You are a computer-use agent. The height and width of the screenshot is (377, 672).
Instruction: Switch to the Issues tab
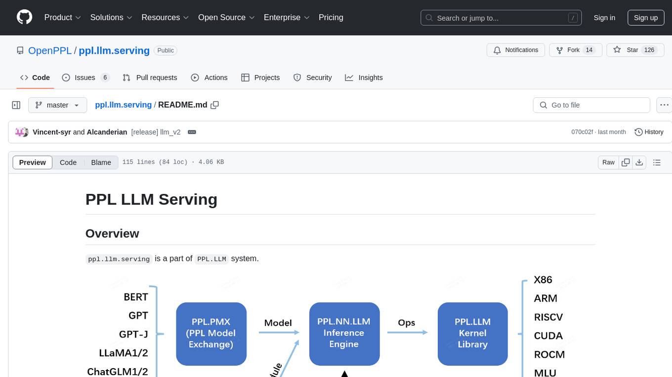pyautogui.click(x=85, y=77)
